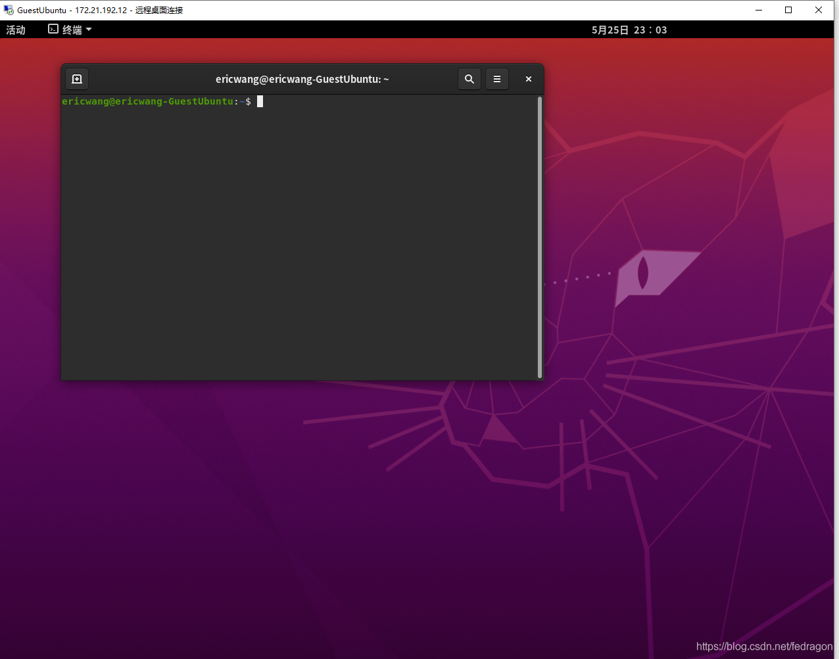Minimize the Remote Desktop window
Image resolution: width=839 pixels, height=659 pixels.
tap(759, 10)
